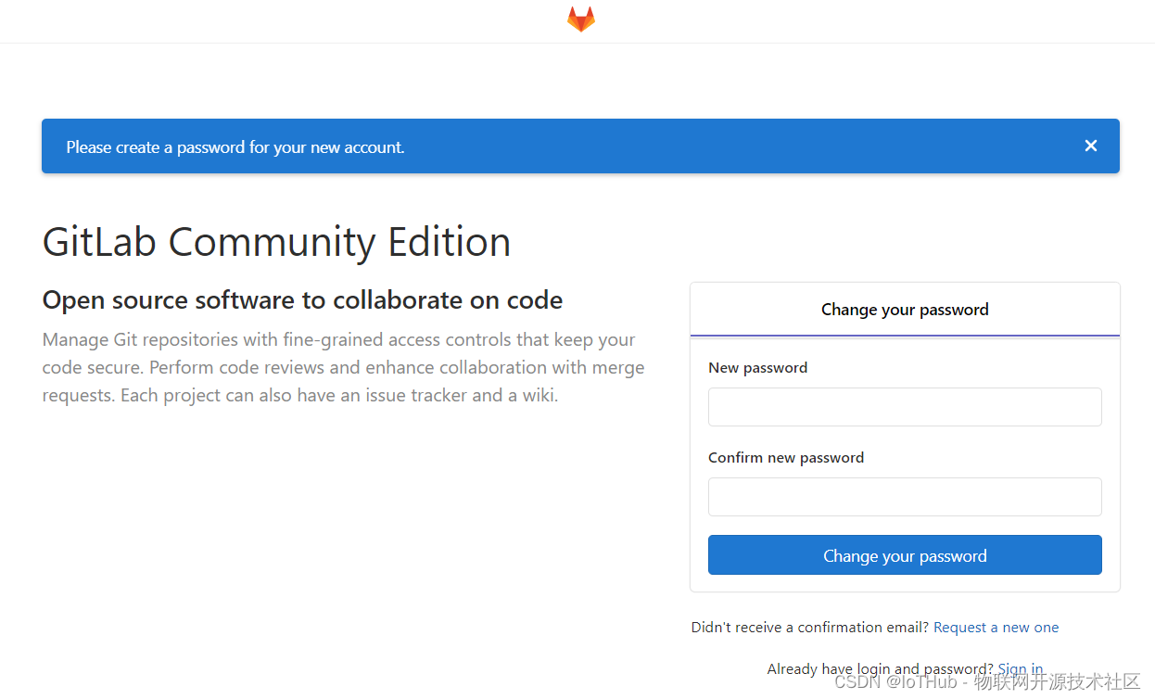Focus the Confirm new password field

(905, 497)
